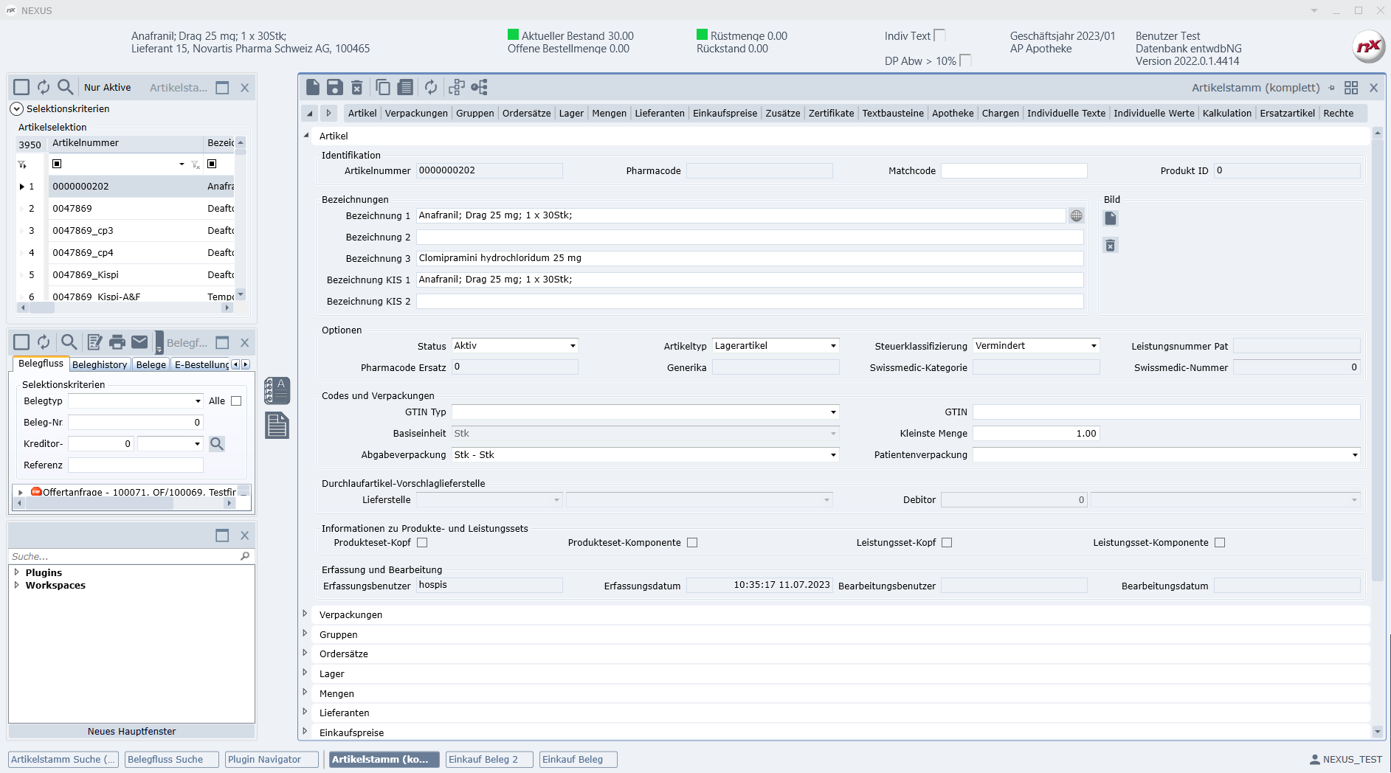Expand the Plugins tree node

click(16, 572)
